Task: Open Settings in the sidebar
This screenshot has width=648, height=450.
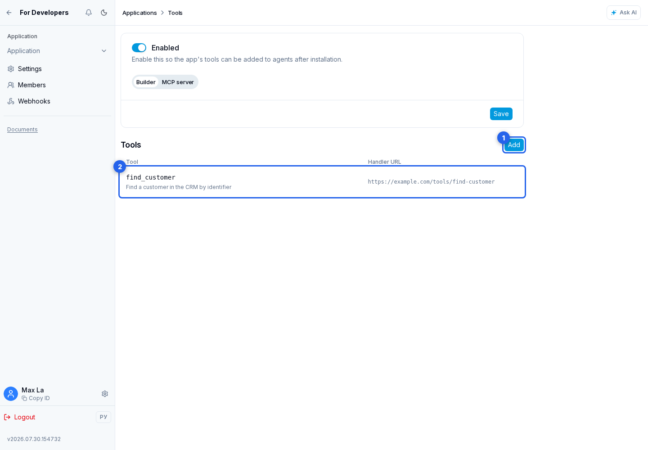Action: pyautogui.click(x=57, y=69)
